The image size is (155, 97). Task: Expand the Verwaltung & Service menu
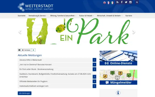click(x=38, y=16)
